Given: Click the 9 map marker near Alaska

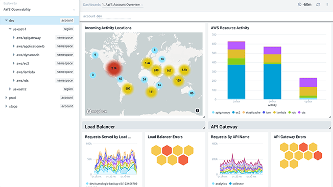Looking at the screenshot, I should [95, 55].
